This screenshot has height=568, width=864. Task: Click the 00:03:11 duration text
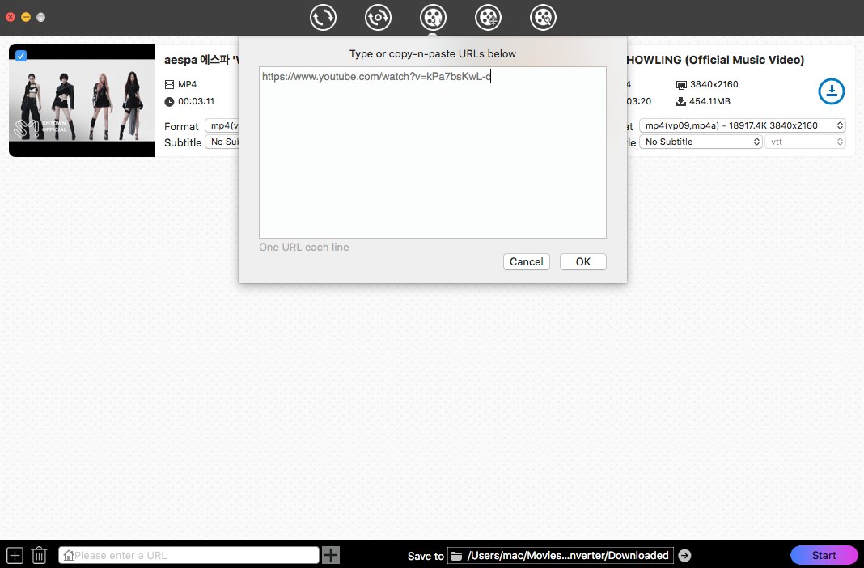[x=196, y=101]
